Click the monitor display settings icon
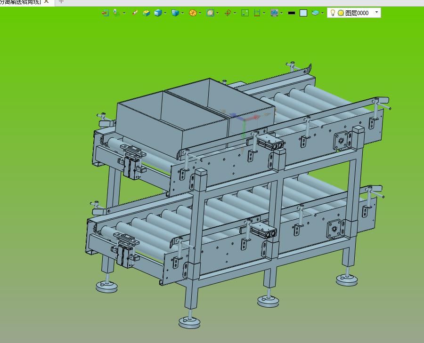The image size is (424, 343). point(275,13)
